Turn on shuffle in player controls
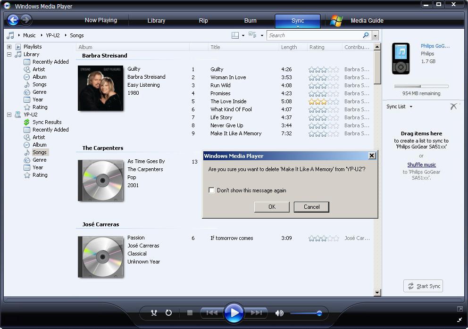Image resolution: width=468 pixels, height=329 pixels. point(154,313)
